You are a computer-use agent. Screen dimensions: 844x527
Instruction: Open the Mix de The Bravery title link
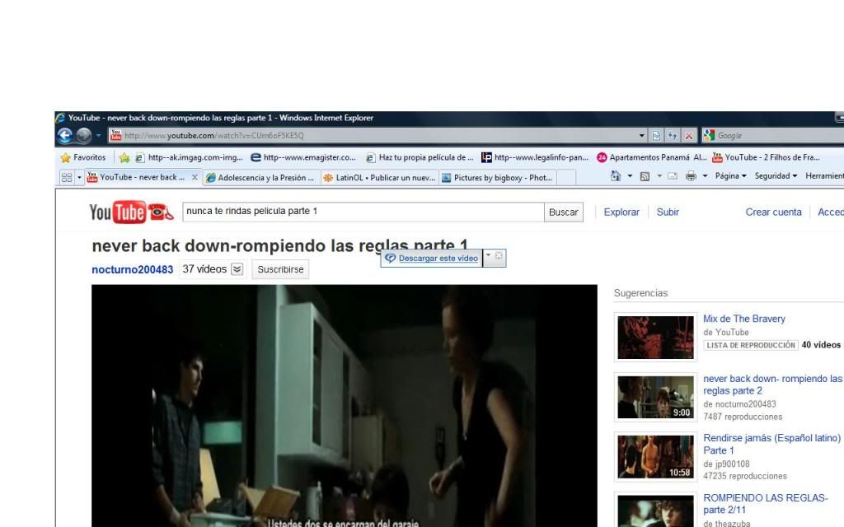tap(744, 319)
